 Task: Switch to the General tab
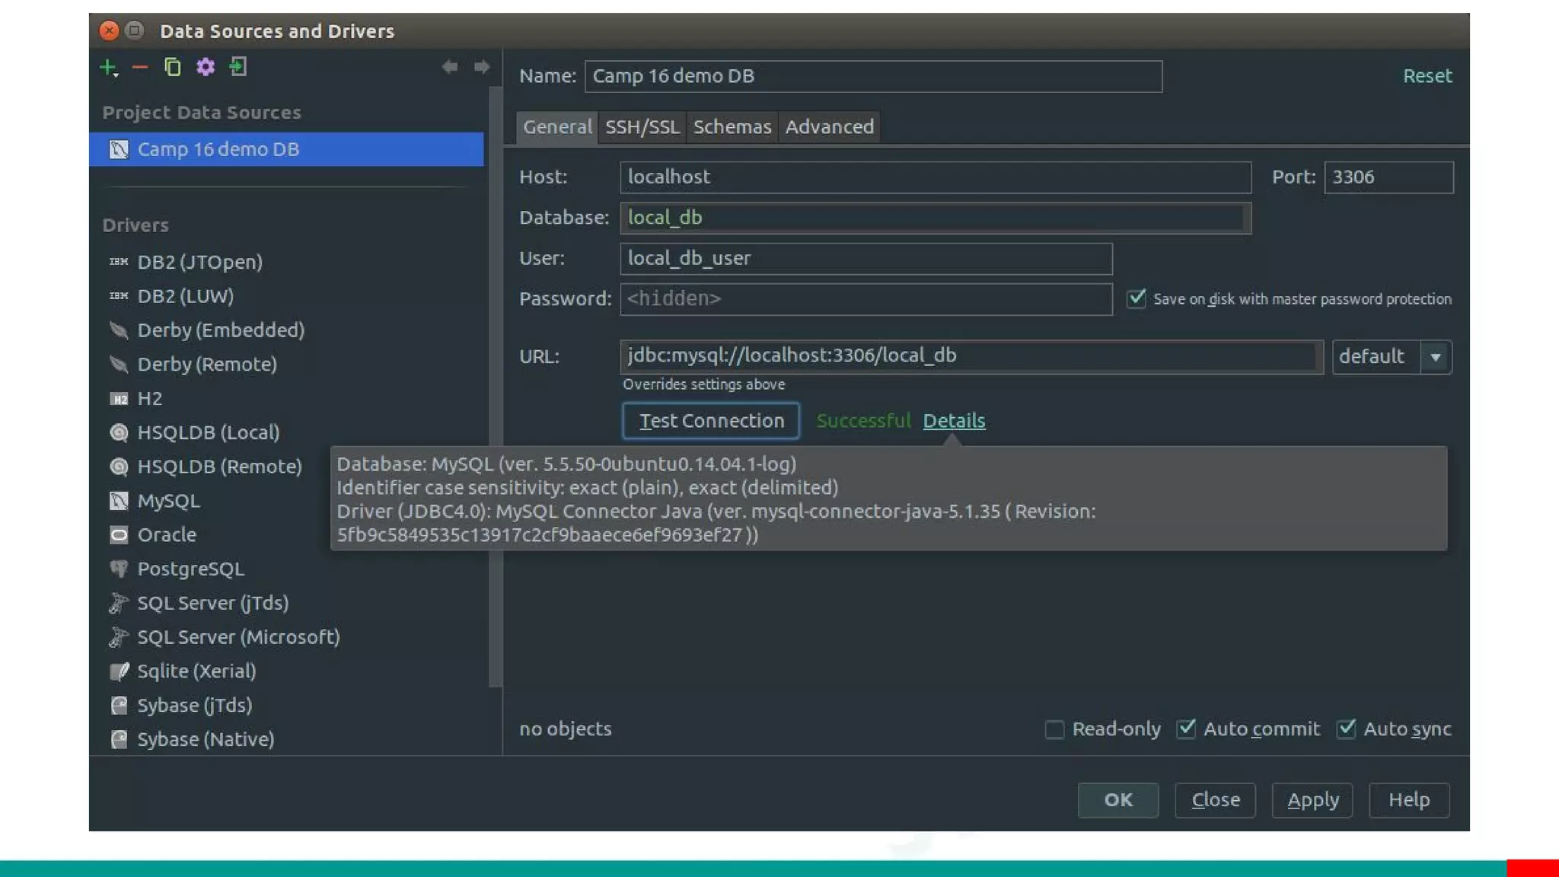pos(557,126)
